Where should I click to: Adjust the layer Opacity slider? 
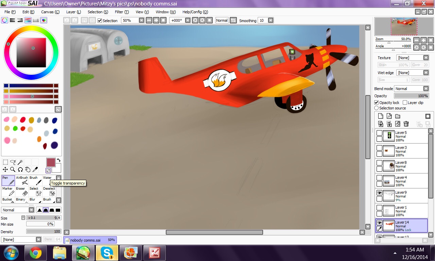411,96
